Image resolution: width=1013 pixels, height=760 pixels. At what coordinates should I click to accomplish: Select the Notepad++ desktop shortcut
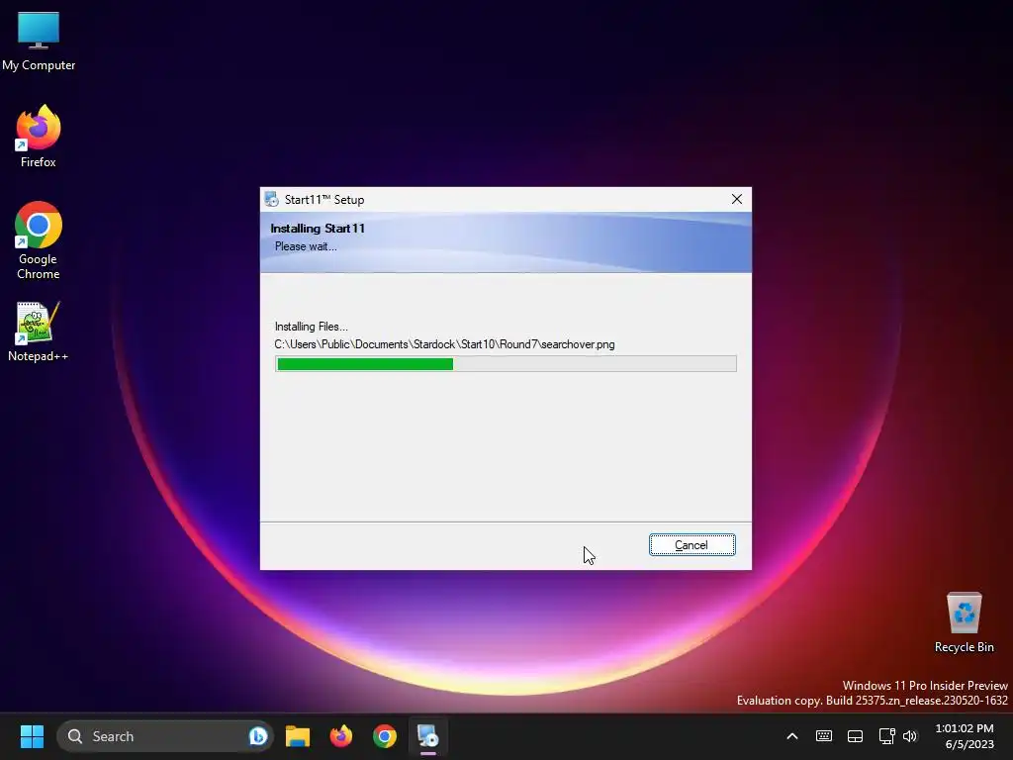point(39,331)
